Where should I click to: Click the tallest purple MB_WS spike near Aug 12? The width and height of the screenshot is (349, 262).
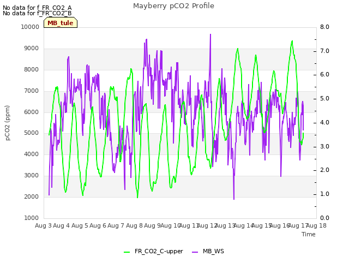pos(210,35)
